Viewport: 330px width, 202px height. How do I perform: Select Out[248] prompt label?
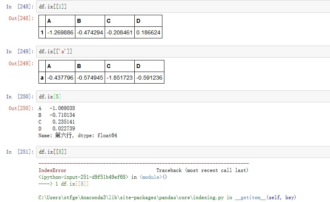click(x=21, y=18)
